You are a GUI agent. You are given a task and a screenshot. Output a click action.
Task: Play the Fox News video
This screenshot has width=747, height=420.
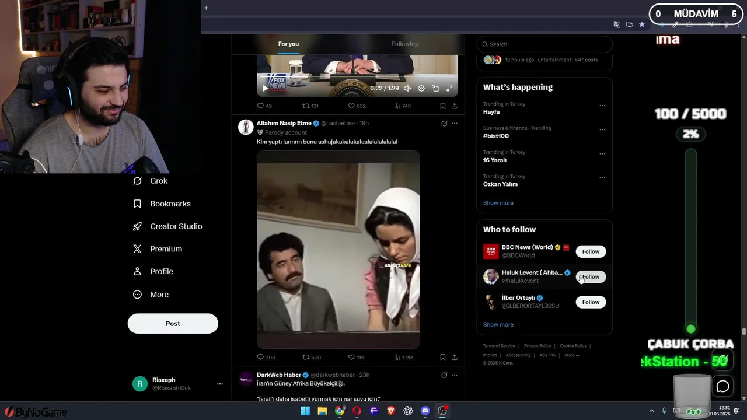point(265,89)
